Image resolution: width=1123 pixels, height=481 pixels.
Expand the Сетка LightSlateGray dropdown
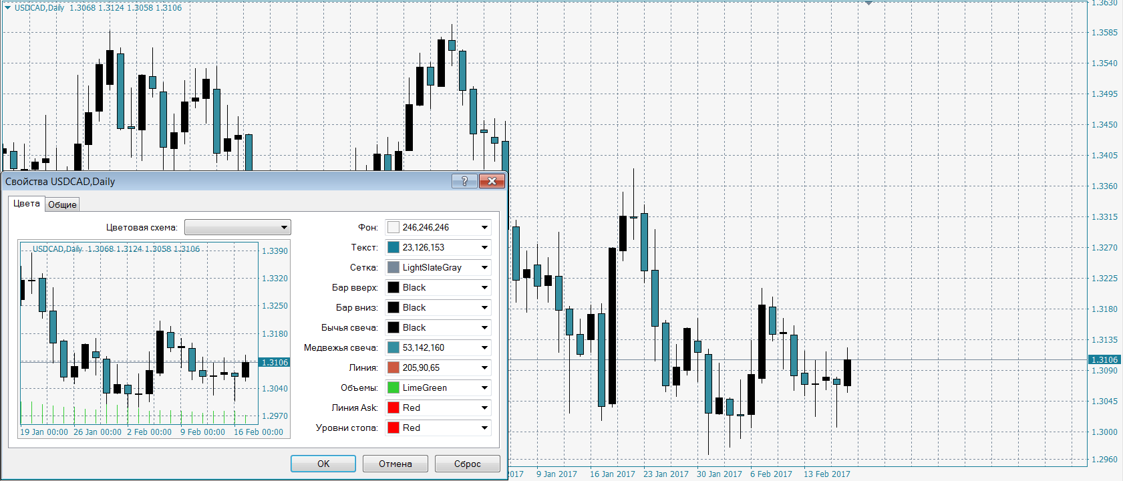point(484,268)
